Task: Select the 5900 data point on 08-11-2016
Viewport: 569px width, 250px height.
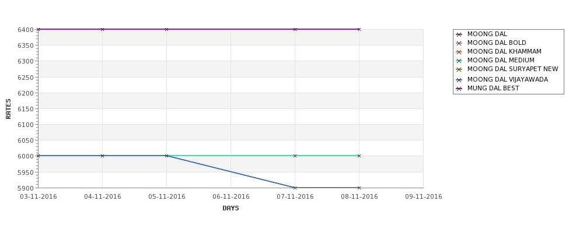Action: 359,188
